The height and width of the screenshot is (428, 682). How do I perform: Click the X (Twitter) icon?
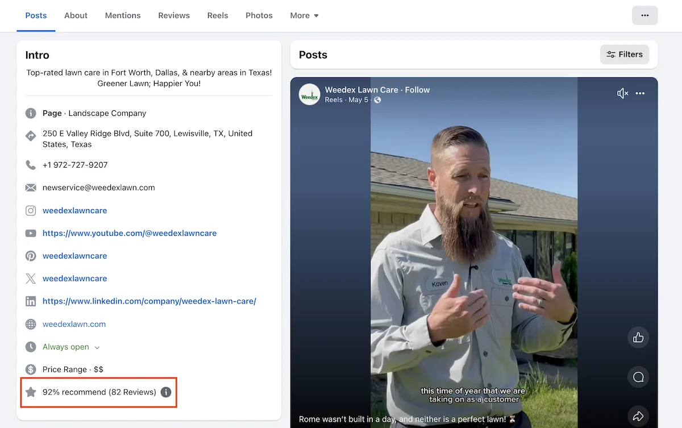pyautogui.click(x=31, y=279)
